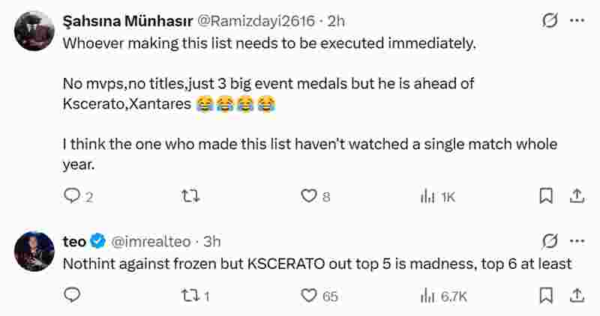Repost teo's tweet about KSCERATO
The image size is (600, 316).
191,296
